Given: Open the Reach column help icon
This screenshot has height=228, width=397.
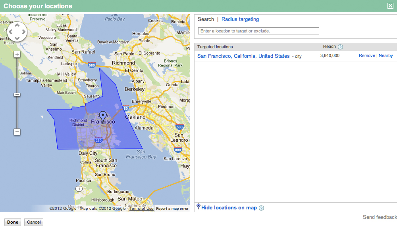Looking at the screenshot, I should click(x=340, y=46).
